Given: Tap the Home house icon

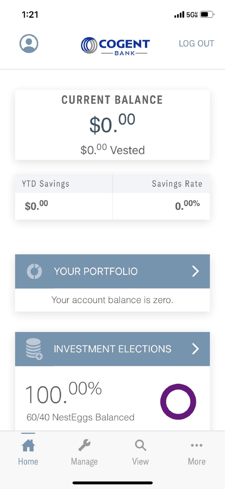Looking at the screenshot, I should coord(28,445).
